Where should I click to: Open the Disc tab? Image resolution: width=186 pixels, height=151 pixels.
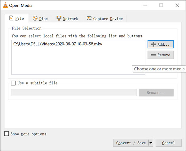click(40, 19)
